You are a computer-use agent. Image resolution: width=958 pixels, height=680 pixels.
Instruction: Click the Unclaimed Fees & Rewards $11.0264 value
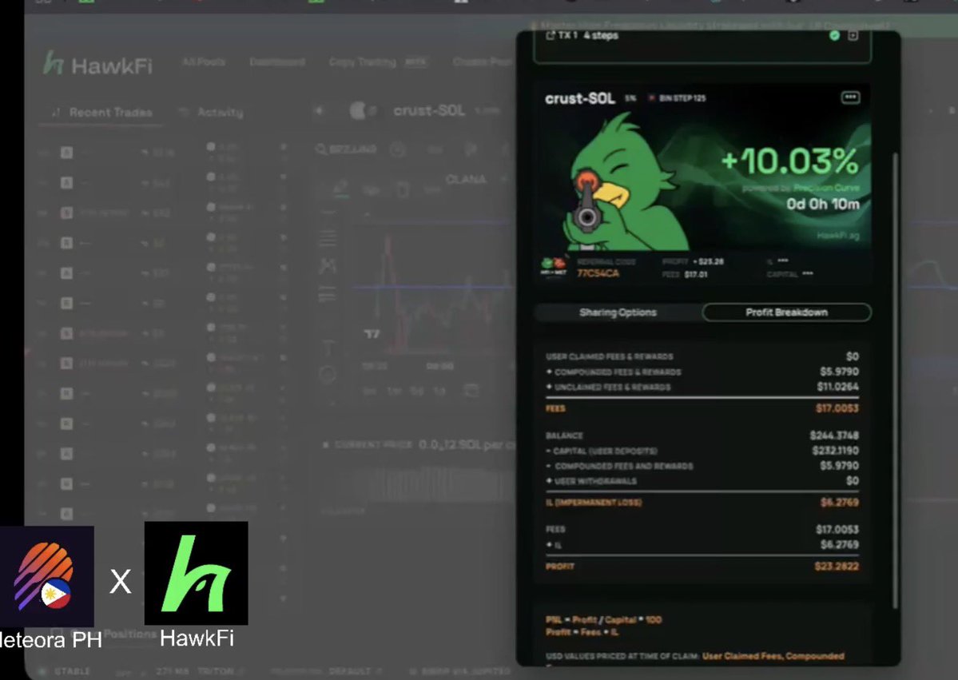[837, 387]
